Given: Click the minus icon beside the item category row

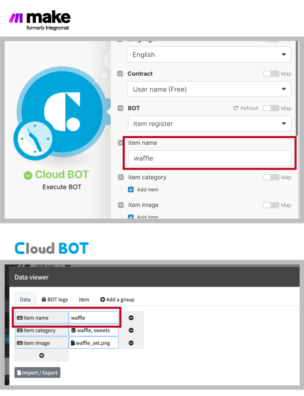Looking at the screenshot, I should click(x=131, y=330).
